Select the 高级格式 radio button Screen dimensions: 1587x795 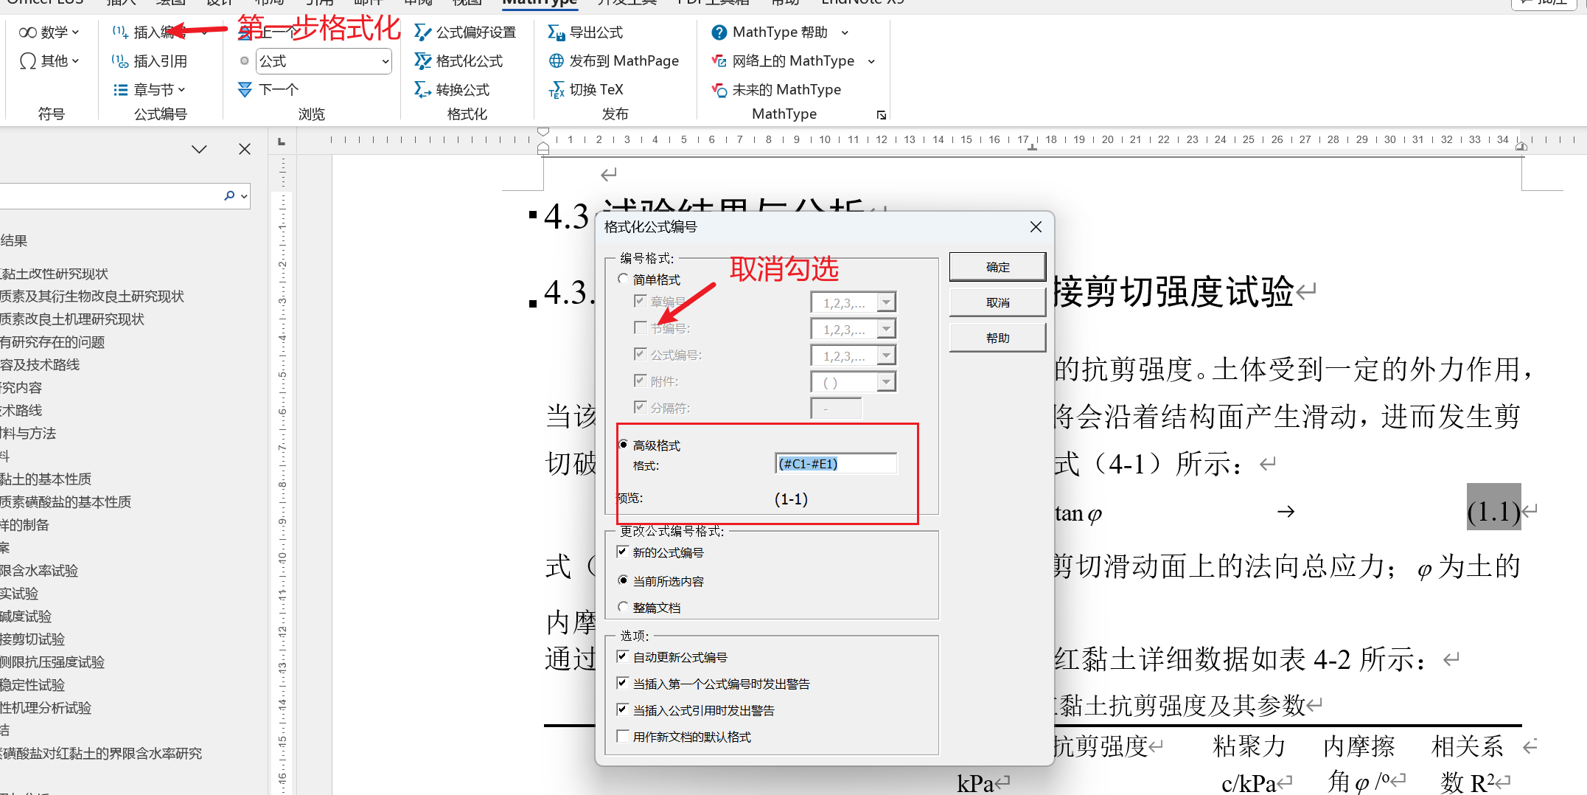624,445
